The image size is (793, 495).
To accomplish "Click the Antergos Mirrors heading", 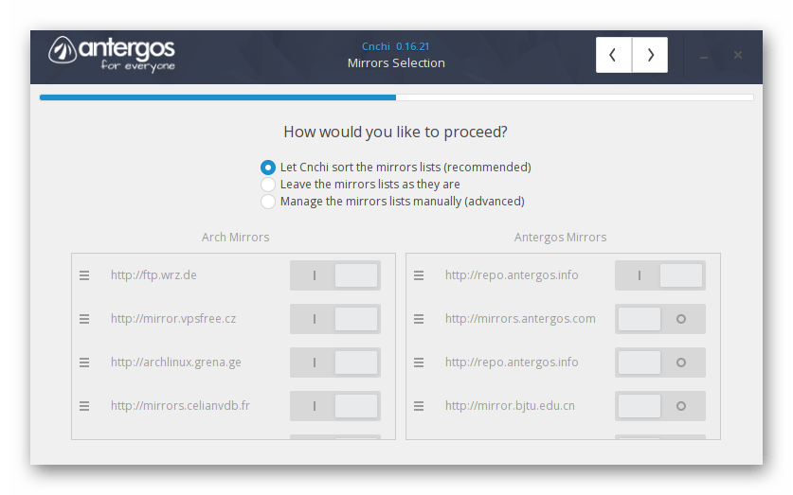I will (560, 237).
